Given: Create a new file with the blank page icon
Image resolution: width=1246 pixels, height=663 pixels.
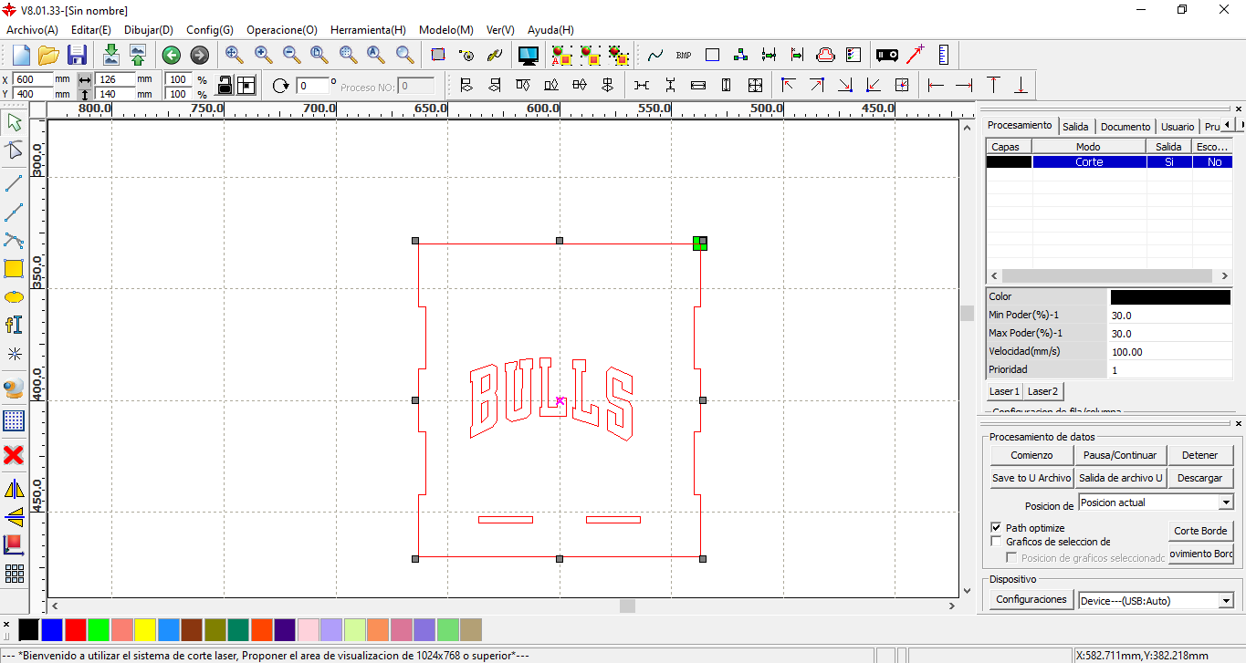Looking at the screenshot, I should (21, 55).
